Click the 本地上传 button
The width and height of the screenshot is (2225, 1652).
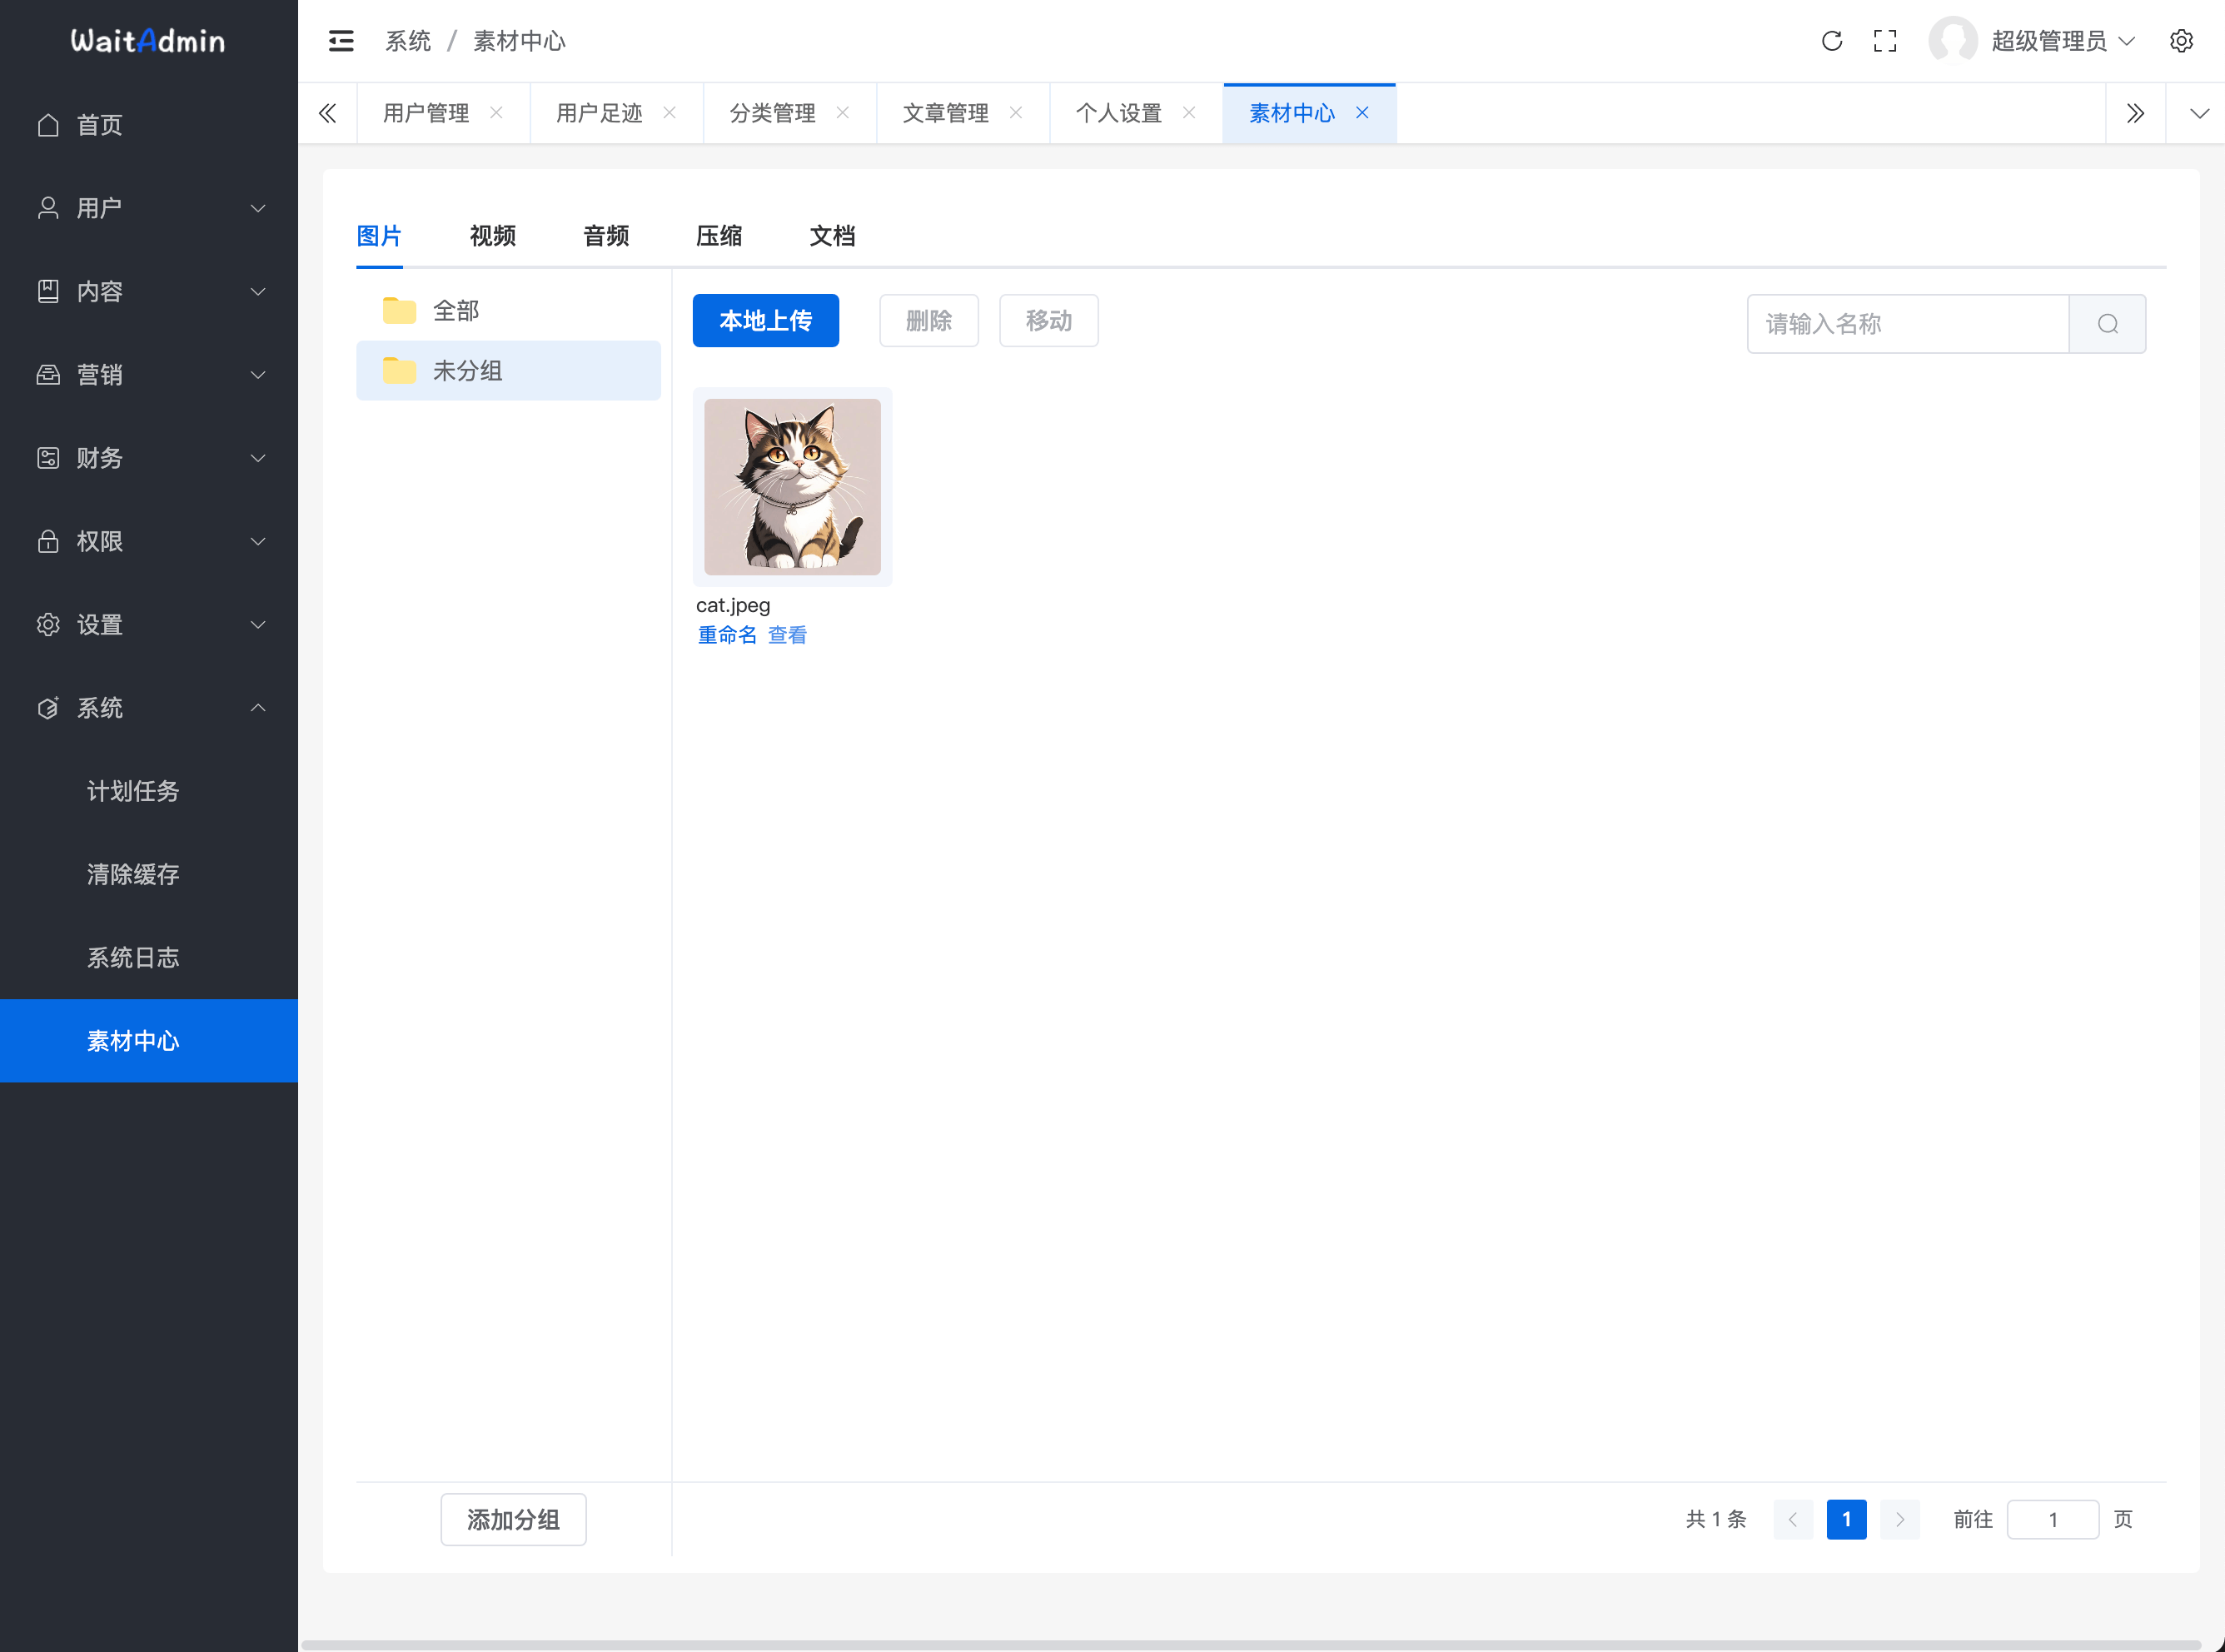tap(765, 321)
